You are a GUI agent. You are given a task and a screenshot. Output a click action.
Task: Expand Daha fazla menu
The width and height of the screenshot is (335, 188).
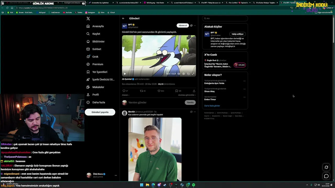(96, 102)
